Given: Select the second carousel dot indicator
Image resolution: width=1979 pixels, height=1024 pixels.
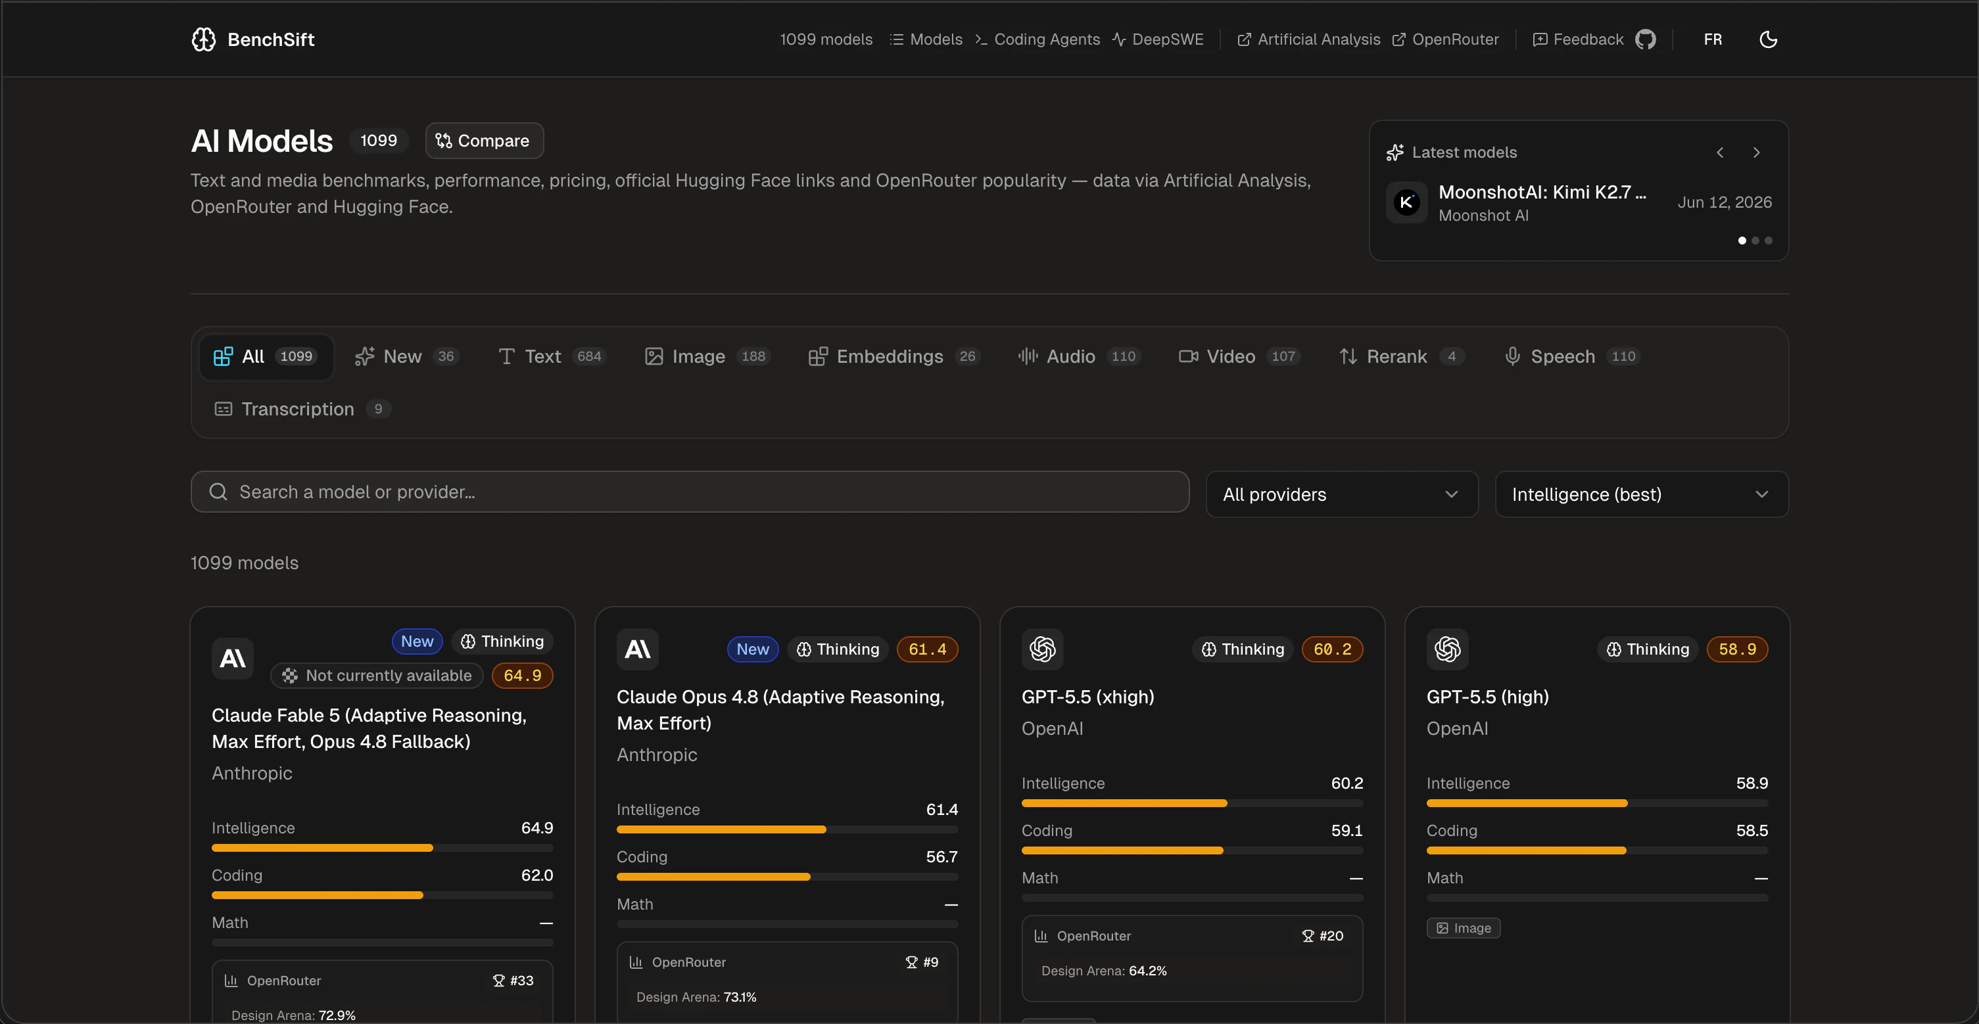Looking at the screenshot, I should (x=1755, y=241).
